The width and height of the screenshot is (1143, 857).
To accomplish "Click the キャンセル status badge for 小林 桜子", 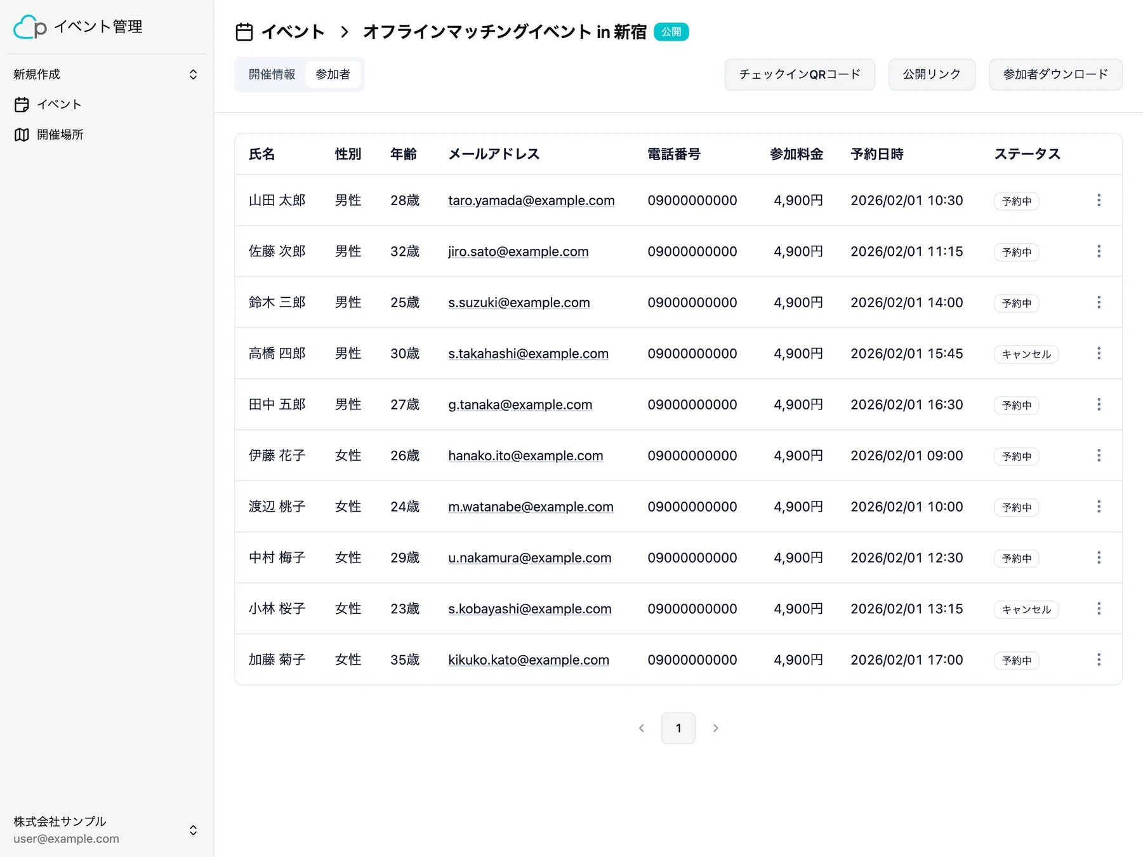I will 1026,609.
